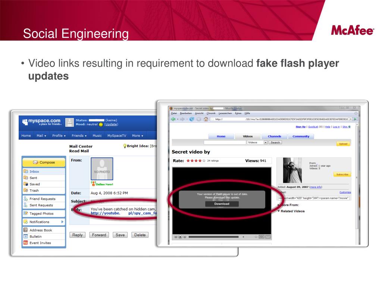Open the Ansicht menu in Firefox

199,113
